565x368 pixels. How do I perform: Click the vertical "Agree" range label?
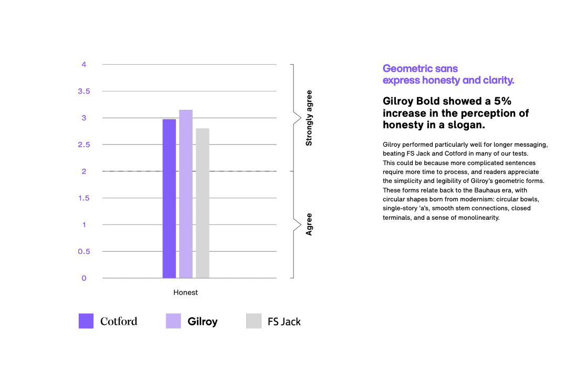[x=309, y=224]
